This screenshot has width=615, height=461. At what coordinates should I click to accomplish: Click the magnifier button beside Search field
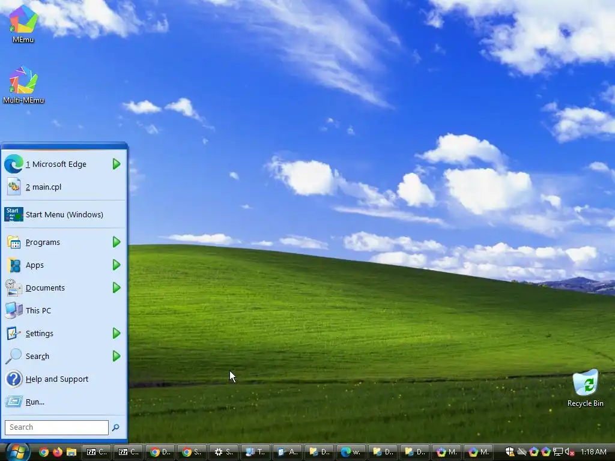pyautogui.click(x=116, y=427)
